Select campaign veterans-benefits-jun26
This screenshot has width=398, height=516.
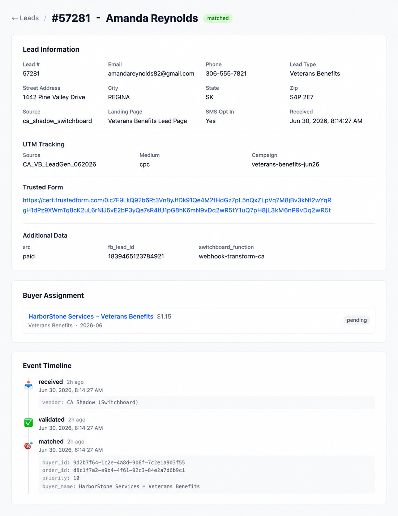coord(286,164)
